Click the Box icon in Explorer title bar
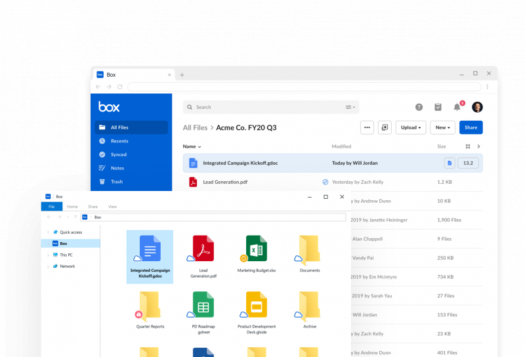The image size is (525, 357). (x=48, y=197)
